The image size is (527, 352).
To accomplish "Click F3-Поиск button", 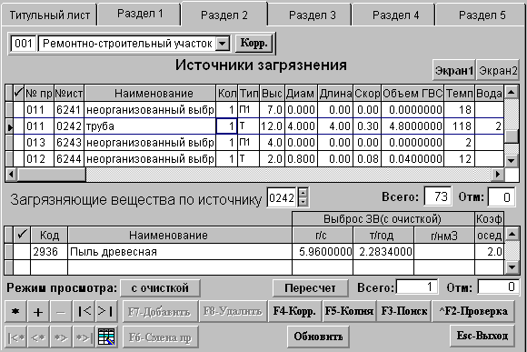I will 404,312.
